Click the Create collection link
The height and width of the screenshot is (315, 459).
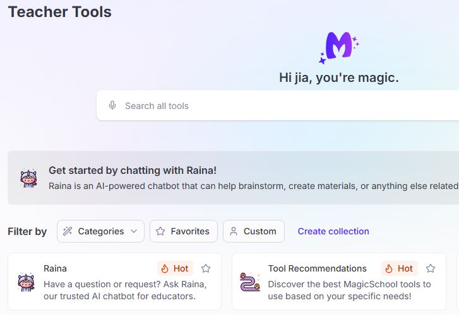point(333,231)
